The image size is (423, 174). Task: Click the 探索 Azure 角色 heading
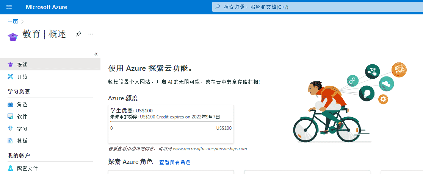click(x=130, y=162)
